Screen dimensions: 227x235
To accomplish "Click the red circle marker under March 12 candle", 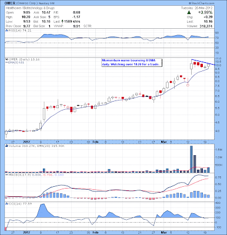I will pos(188,85).
